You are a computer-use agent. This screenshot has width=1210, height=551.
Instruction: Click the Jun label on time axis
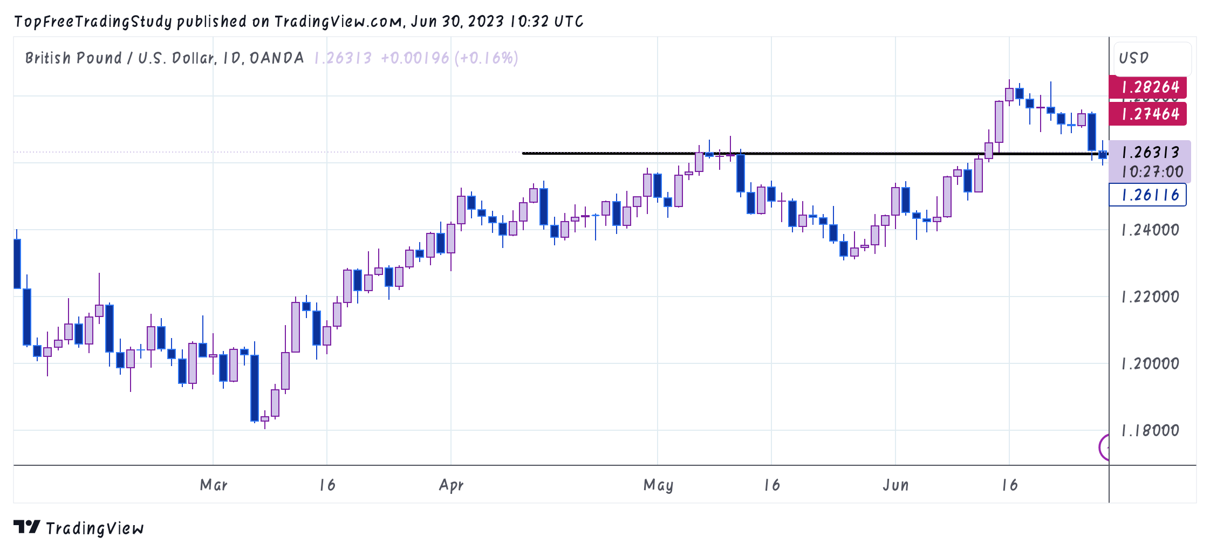(x=896, y=485)
